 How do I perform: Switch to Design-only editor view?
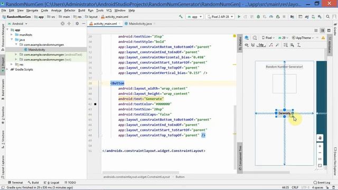click(x=328, y=31)
